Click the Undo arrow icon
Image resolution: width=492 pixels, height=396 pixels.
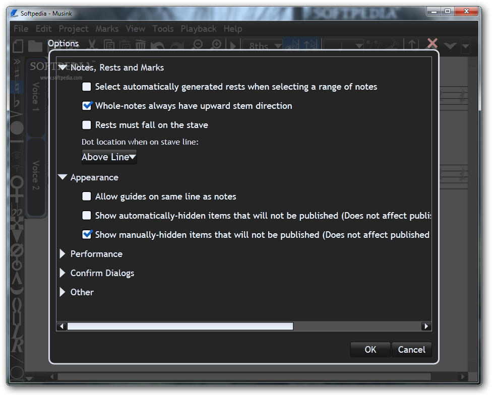point(157,46)
